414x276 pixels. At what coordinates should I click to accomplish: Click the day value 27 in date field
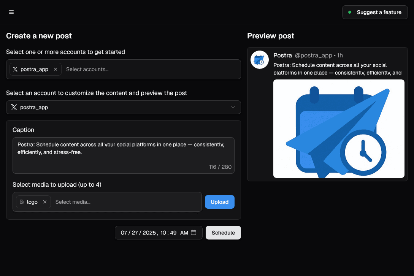[x=135, y=233]
